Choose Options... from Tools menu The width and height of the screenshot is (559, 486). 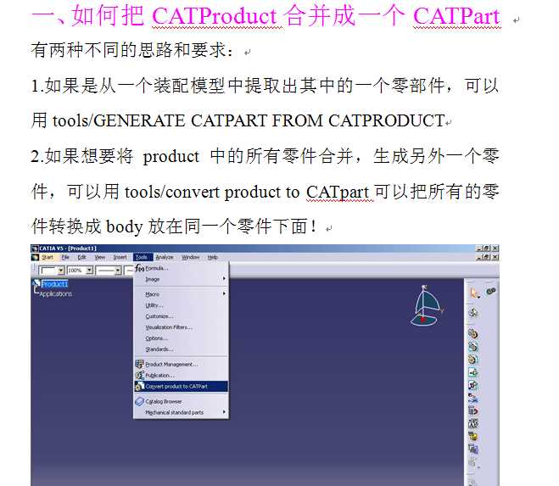182,338
